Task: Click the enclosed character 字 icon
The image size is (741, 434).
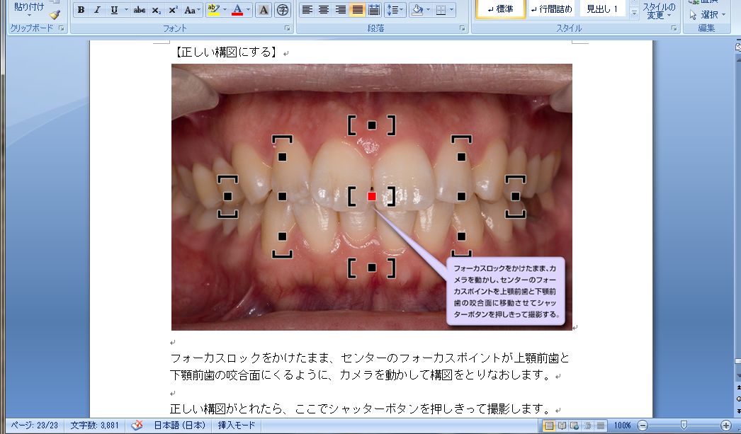Action: (x=282, y=10)
